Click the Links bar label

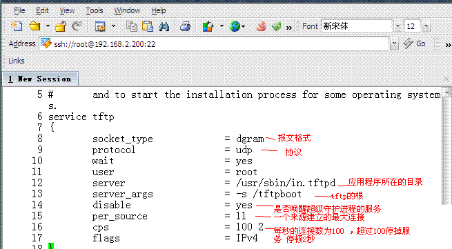[x=17, y=61]
